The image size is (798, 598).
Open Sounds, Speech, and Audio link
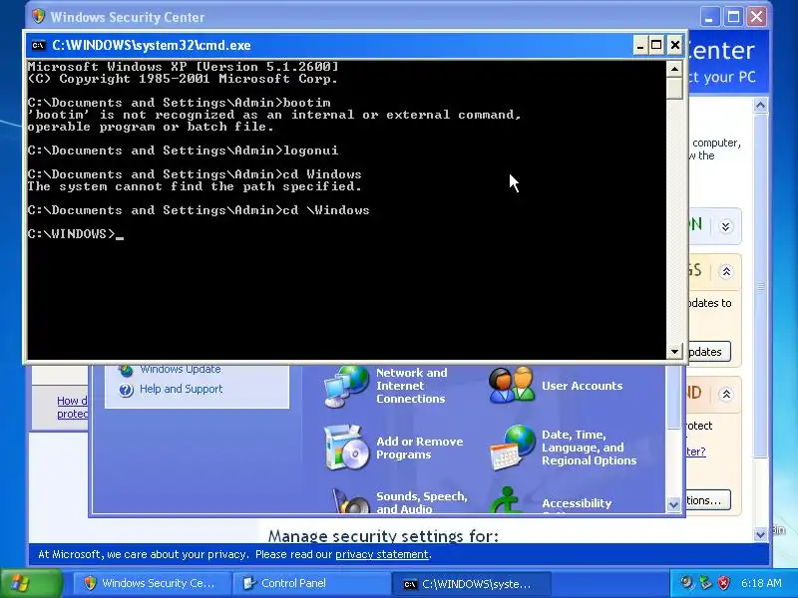pyautogui.click(x=421, y=502)
